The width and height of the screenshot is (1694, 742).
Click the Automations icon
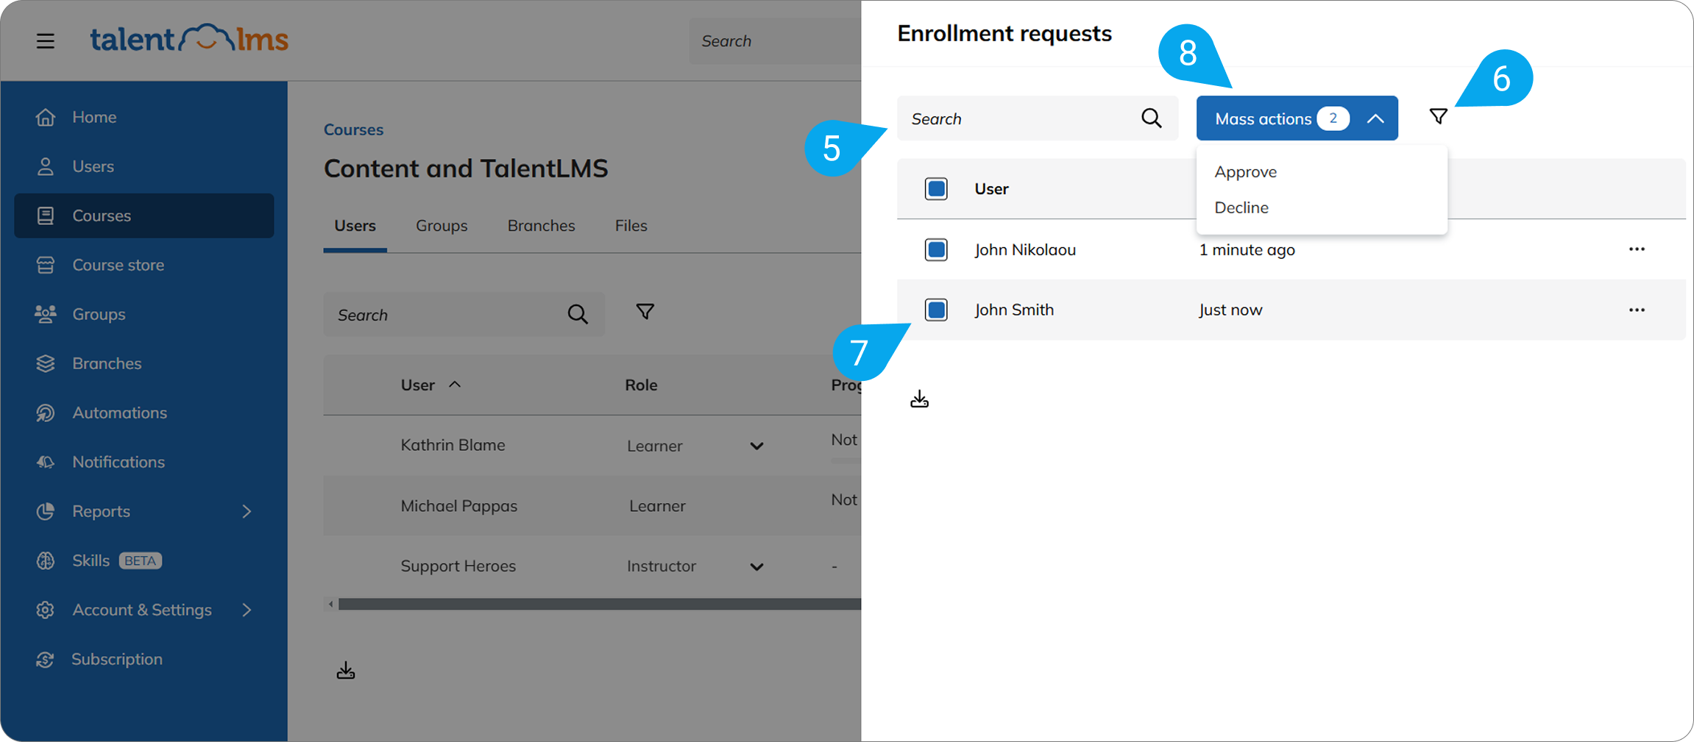[46, 413]
